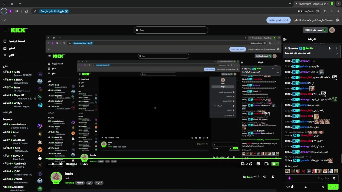Click the bubbles icon beside the infinity icon
342x192 pixels.
(292, 187)
